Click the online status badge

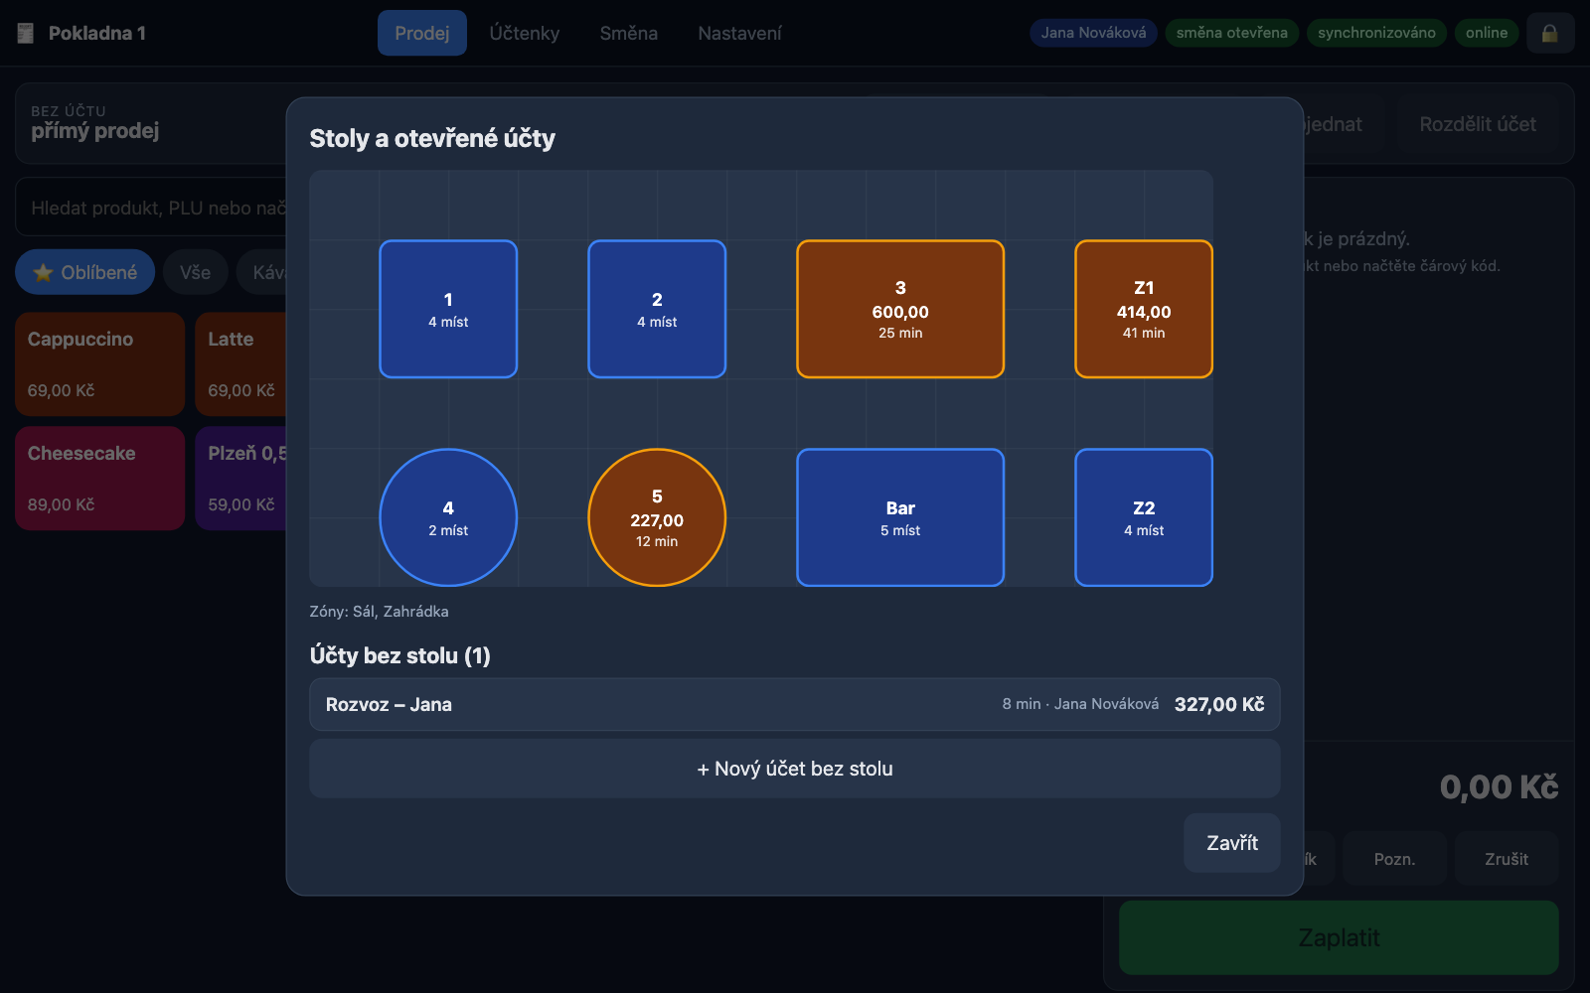point(1487,33)
